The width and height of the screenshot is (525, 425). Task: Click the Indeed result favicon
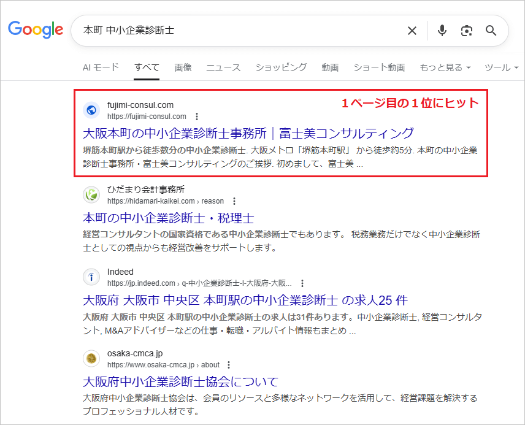pos(91,275)
